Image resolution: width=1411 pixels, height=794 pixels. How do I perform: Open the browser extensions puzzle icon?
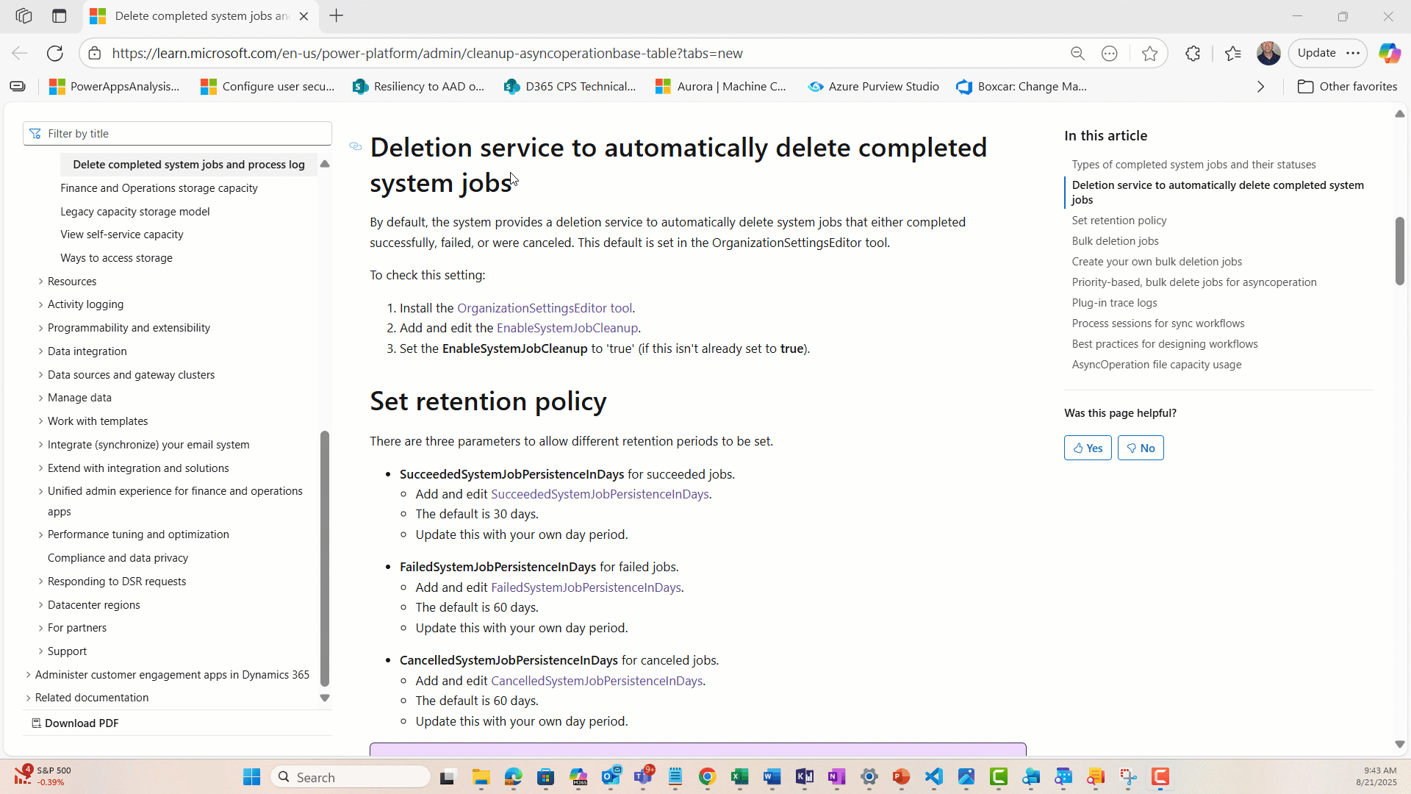tap(1193, 53)
